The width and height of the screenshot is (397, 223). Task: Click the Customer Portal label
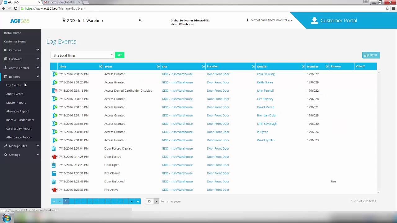tap(339, 21)
